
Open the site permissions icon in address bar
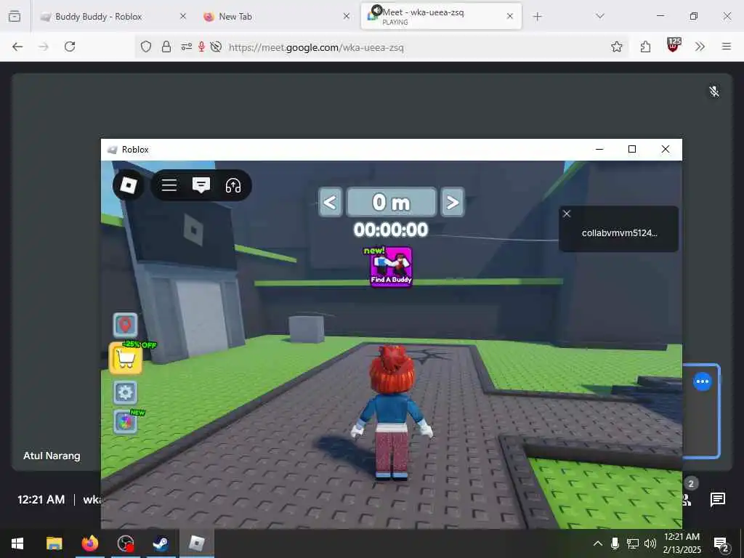coord(186,46)
